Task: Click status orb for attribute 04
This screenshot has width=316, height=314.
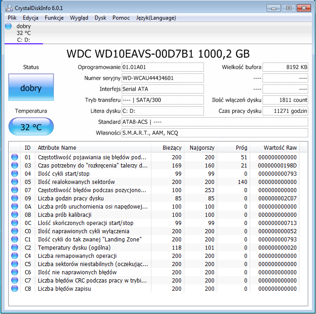Action: pos(15,173)
